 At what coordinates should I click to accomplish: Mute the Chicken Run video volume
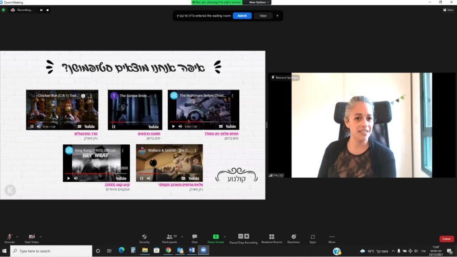click(x=38, y=126)
